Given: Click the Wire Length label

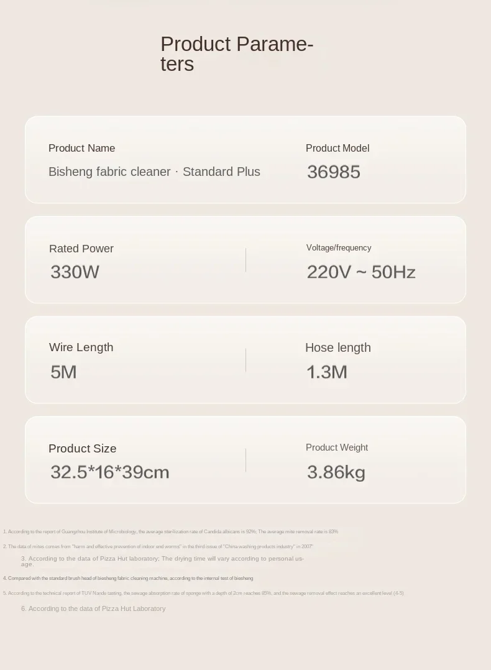Looking at the screenshot, I should click(x=81, y=347).
